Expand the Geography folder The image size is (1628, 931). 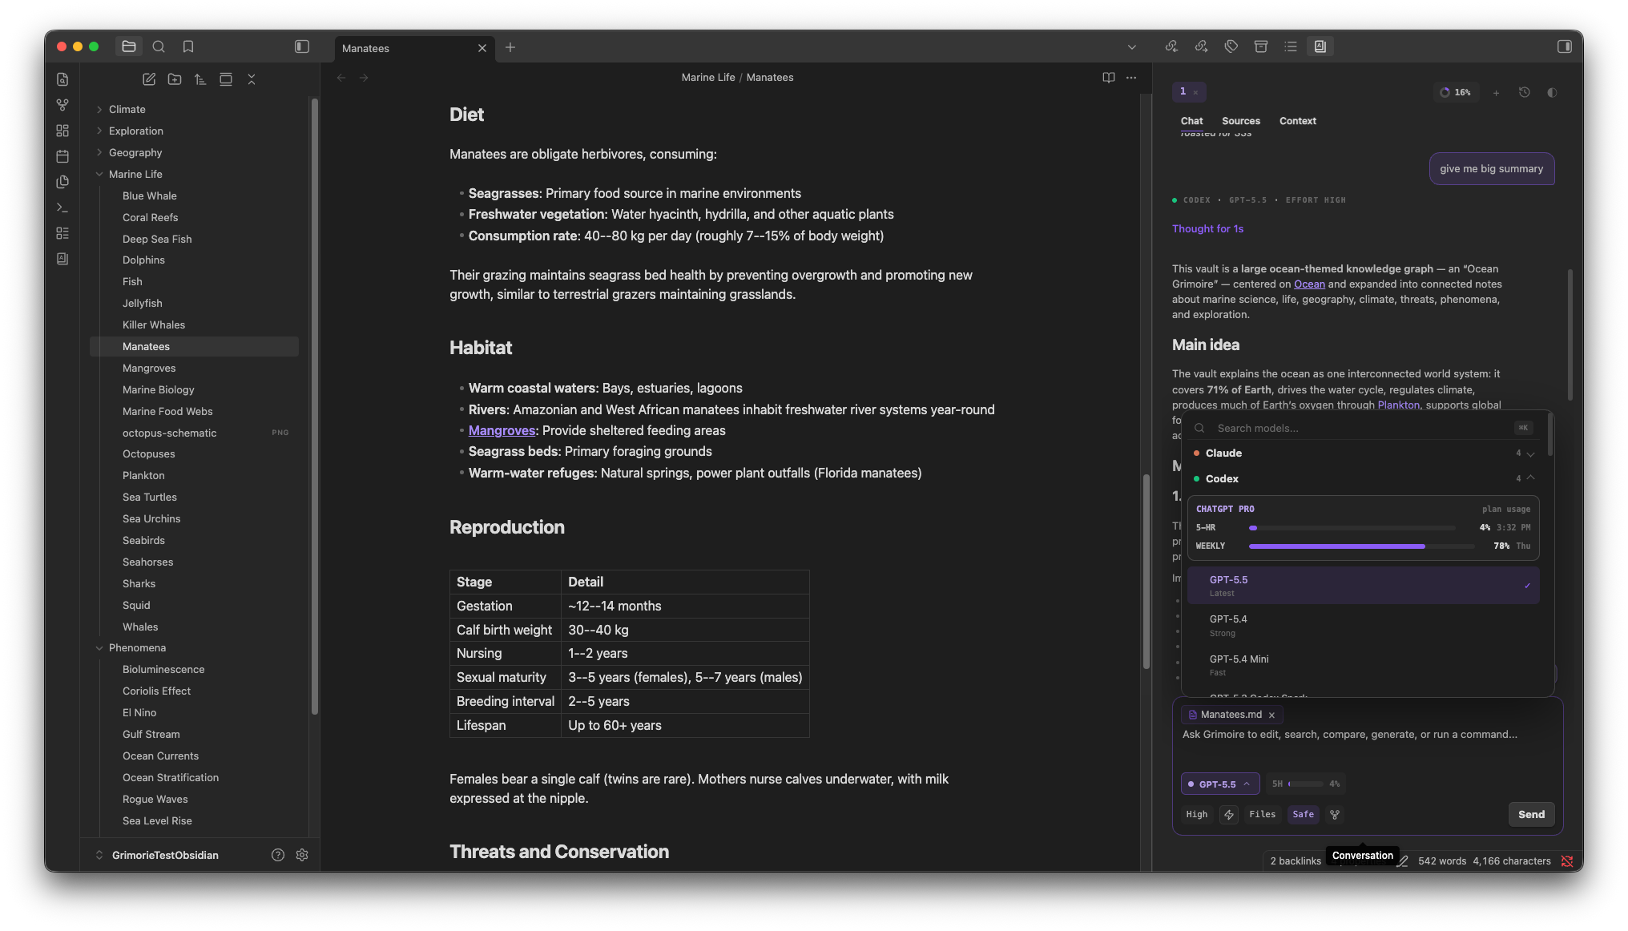tap(135, 152)
